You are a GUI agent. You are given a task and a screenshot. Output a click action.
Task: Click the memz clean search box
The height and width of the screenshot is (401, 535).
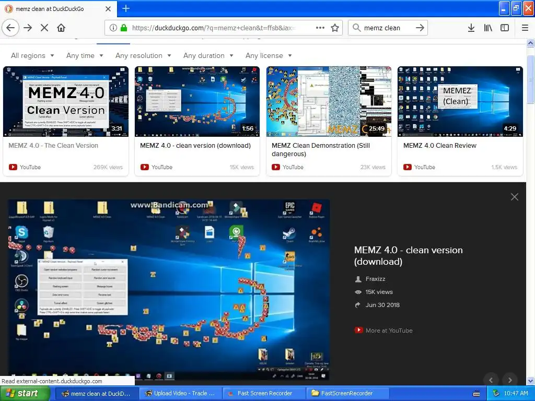click(x=388, y=28)
